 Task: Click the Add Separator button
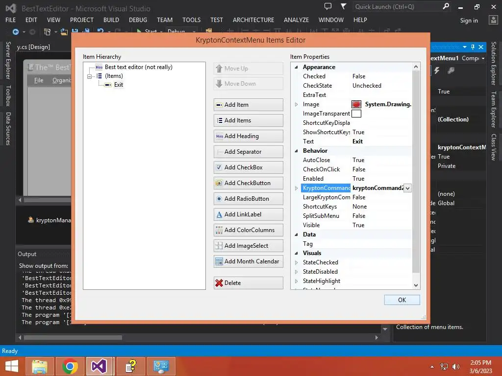248,152
